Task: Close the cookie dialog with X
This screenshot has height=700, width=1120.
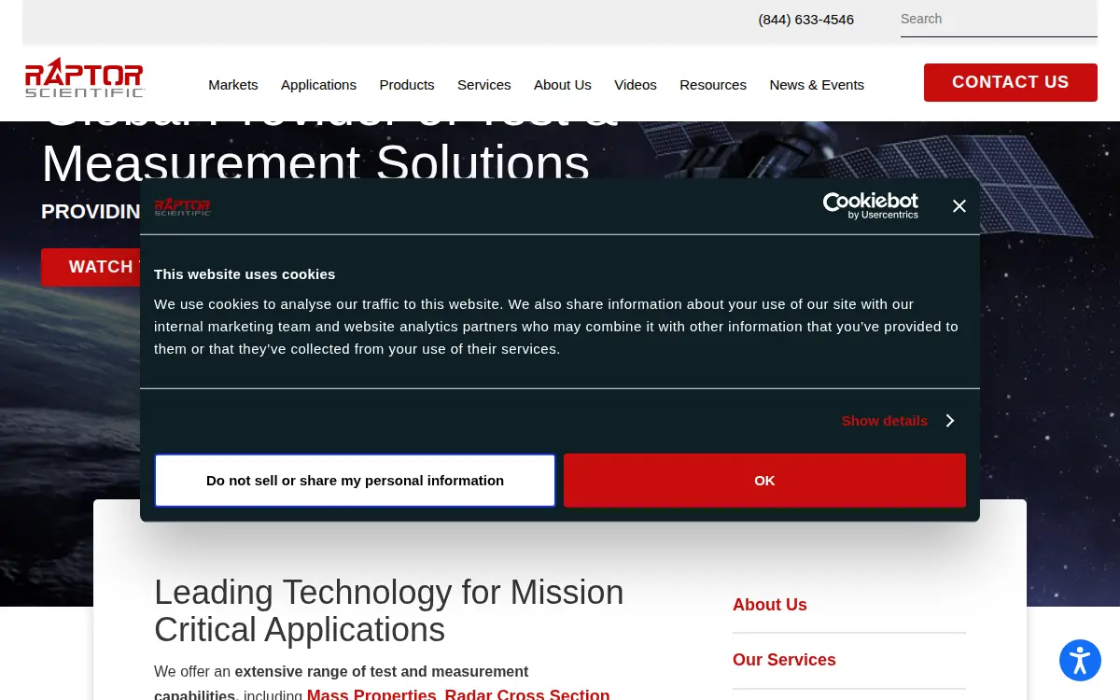Action: pos(959,206)
